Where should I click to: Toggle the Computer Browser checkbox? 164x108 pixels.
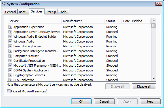click(x=10, y=56)
